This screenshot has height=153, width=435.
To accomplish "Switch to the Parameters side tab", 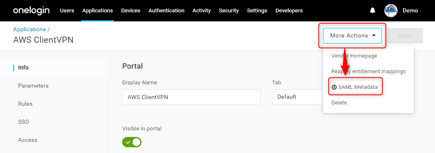I will (x=33, y=86).
